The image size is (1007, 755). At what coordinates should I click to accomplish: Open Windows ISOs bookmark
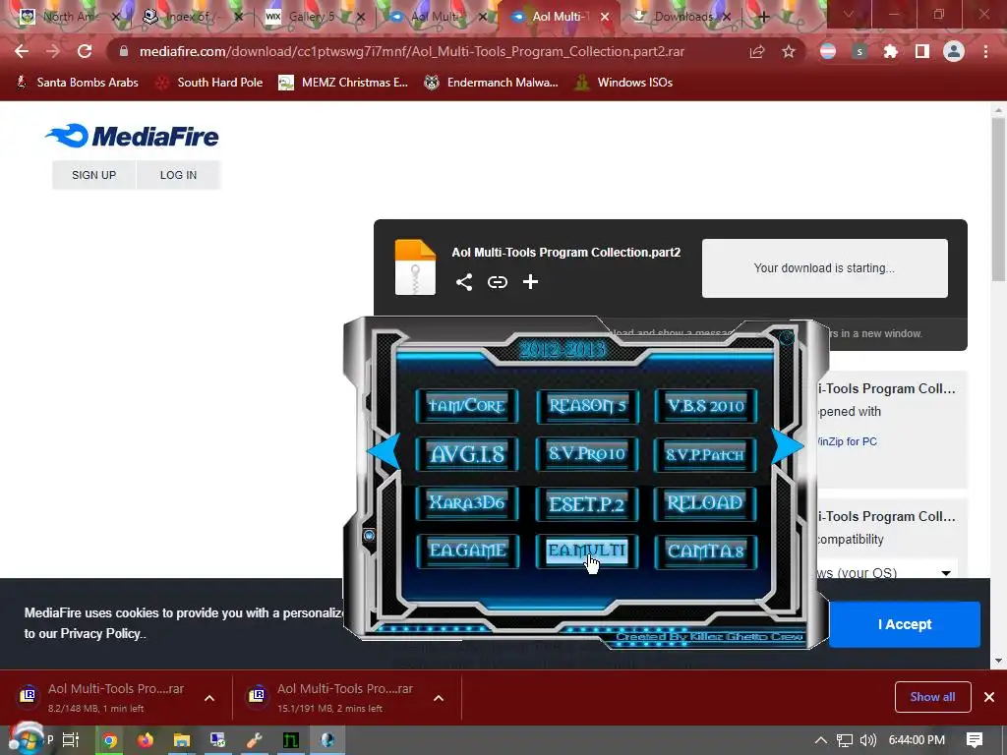(623, 83)
